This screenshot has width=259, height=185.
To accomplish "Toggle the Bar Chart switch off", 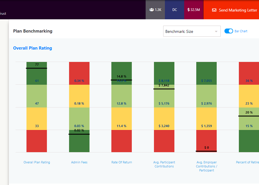I will click(229, 31).
